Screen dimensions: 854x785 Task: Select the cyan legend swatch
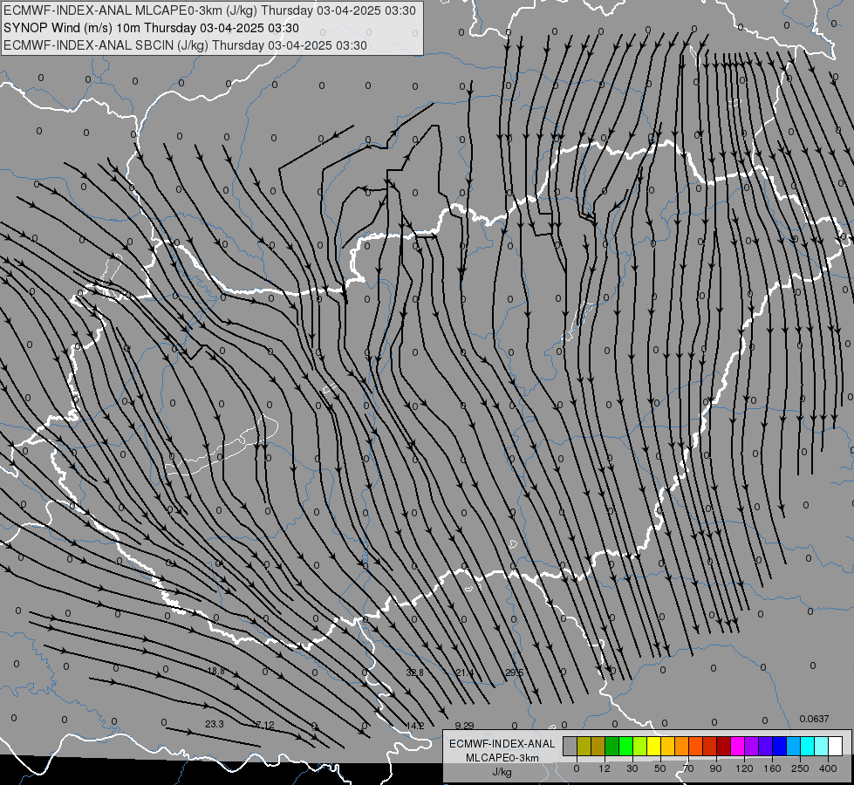point(808,746)
